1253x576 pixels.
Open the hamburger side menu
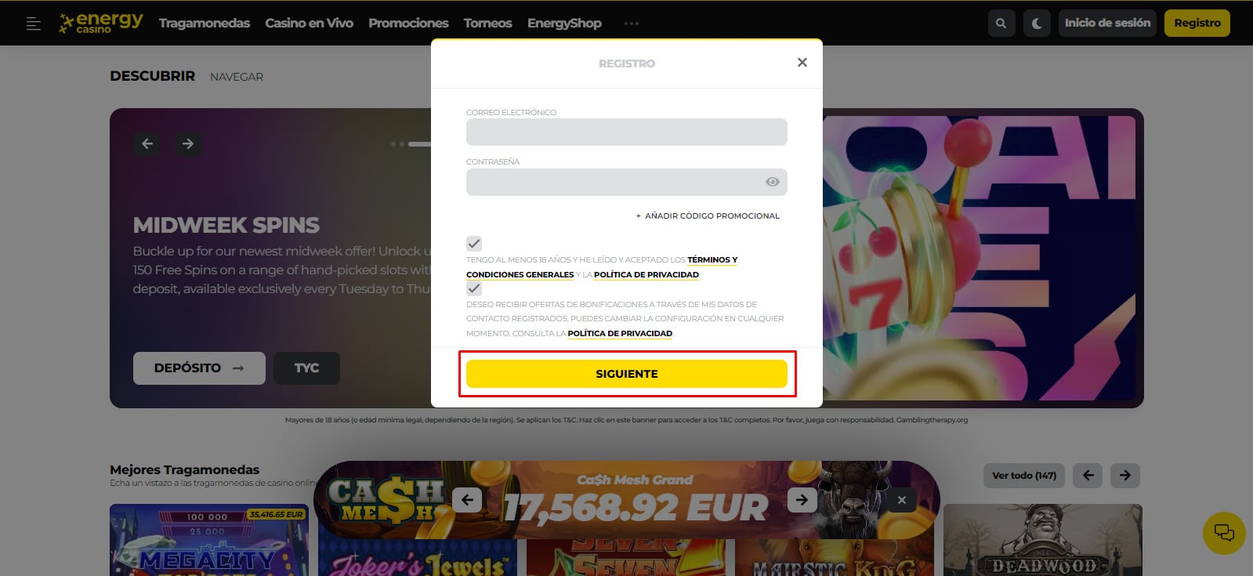click(33, 24)
